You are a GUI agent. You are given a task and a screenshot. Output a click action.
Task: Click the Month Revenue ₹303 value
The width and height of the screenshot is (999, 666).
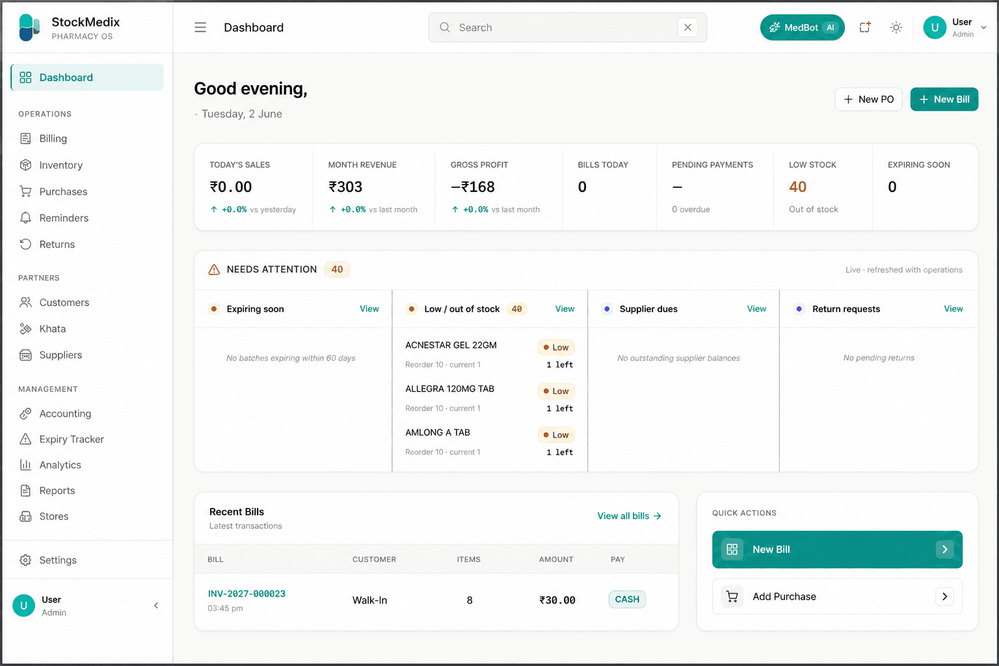pos(345,187)
